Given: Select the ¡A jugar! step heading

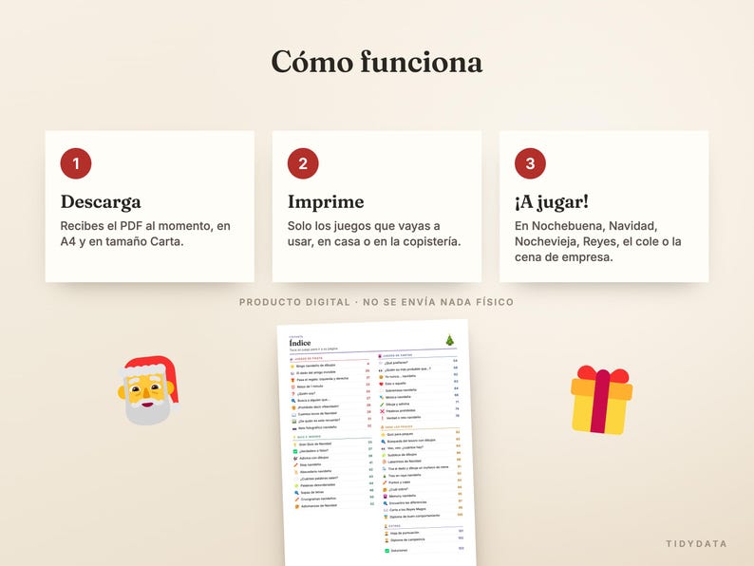Looking at the screenshot, I should tap(552, 202).
